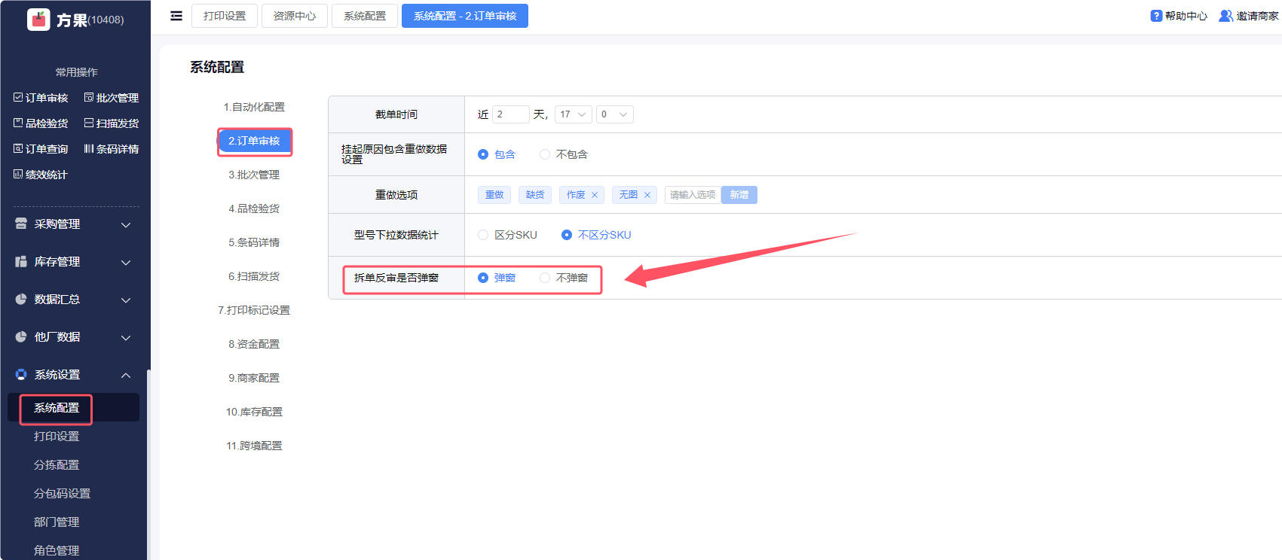Click the 请输入选项 input field

[693, 195]
